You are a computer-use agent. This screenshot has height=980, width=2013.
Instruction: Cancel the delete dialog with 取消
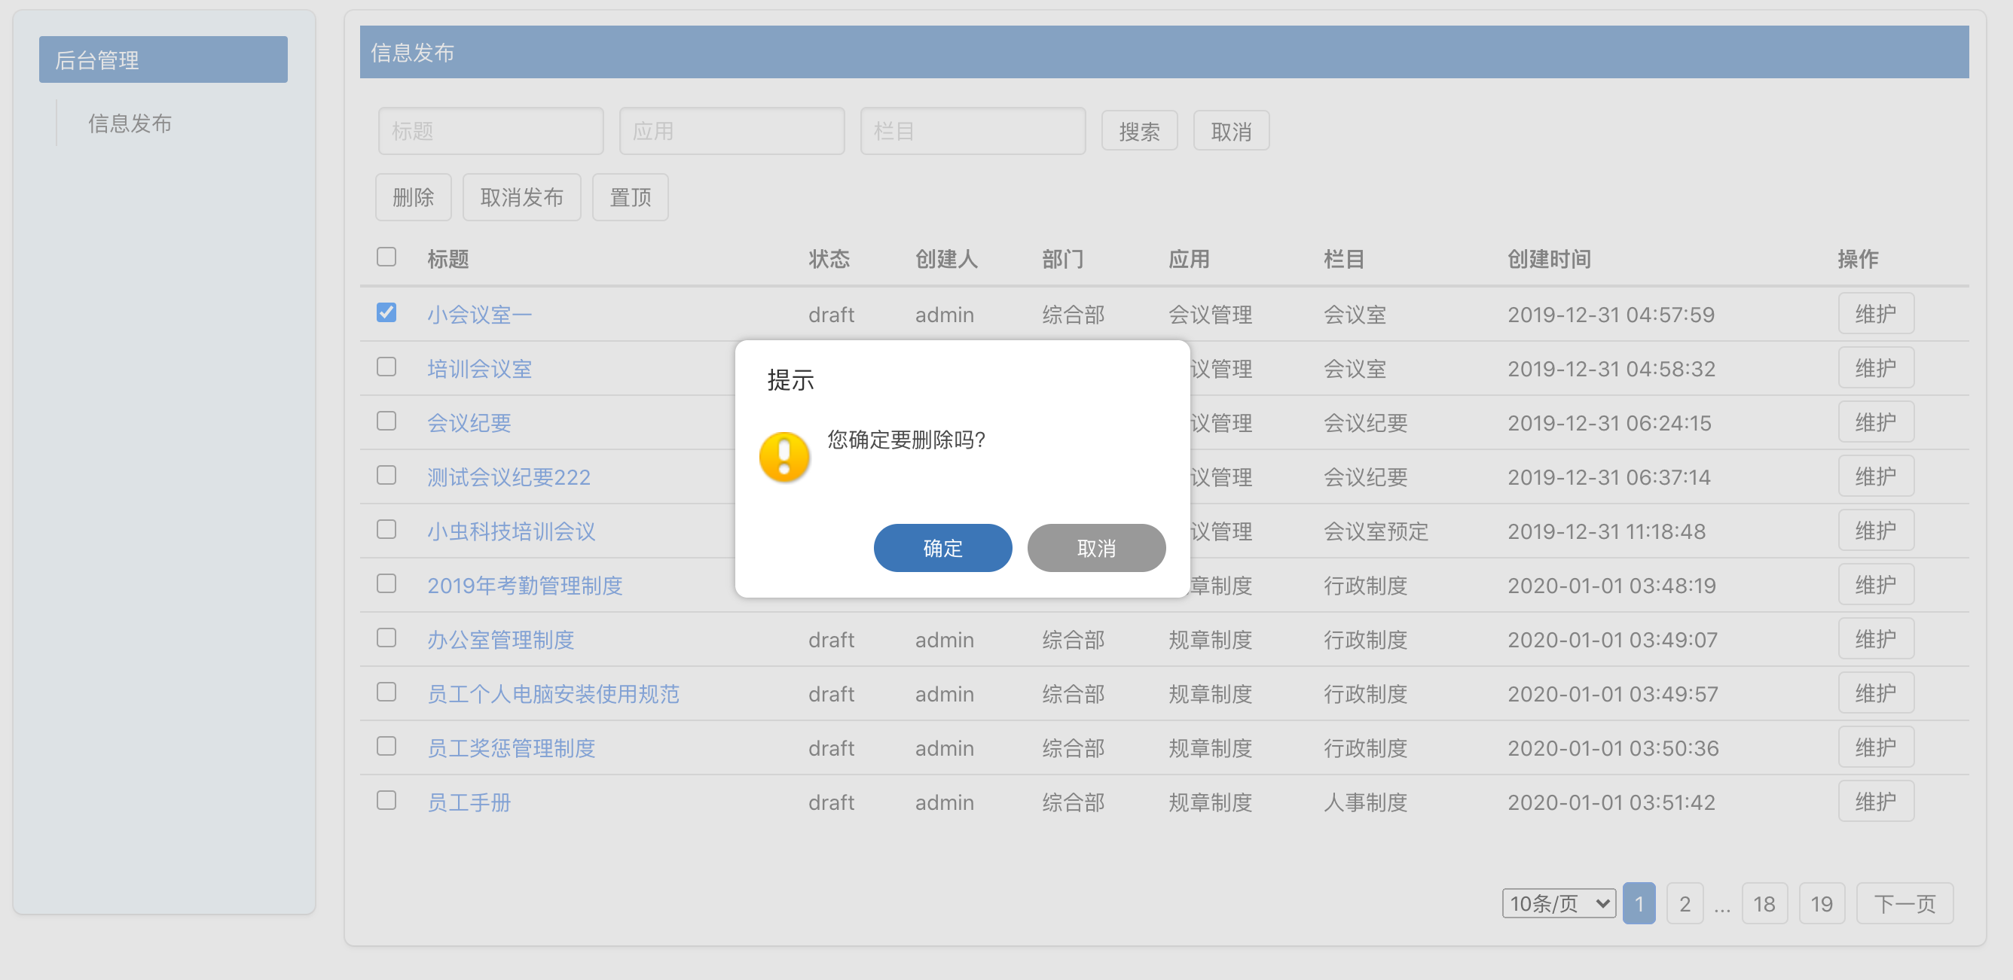tap(1095, 548)
